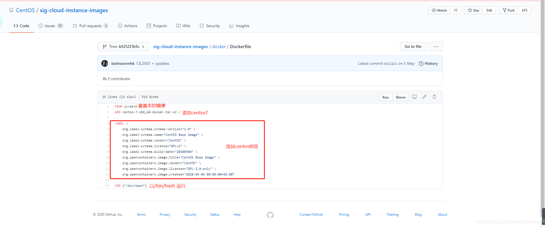This screenshot has height=227, width=545.
Task: Click sig-cloud-instance-images in the file breadcrumb
Action: tap(181, 46)
